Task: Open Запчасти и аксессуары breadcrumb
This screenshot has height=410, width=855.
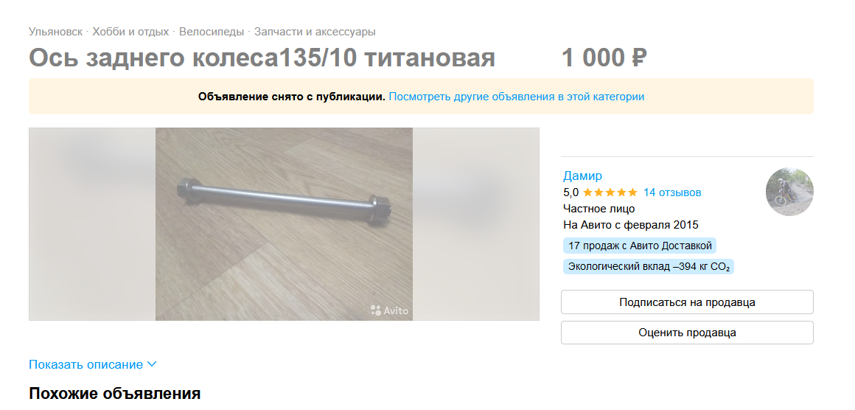Action: pos(315,32)
